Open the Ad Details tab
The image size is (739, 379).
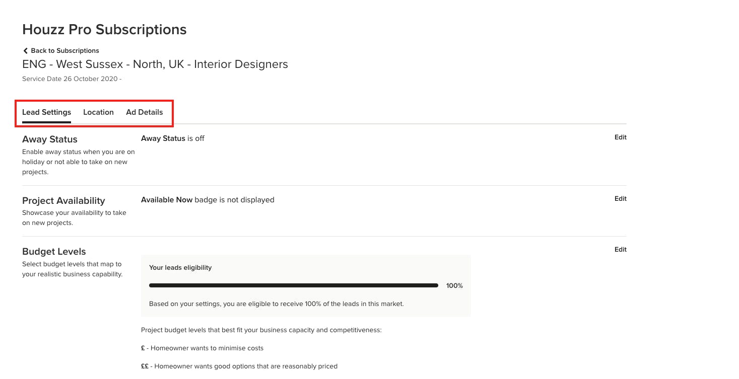[144, 112]
